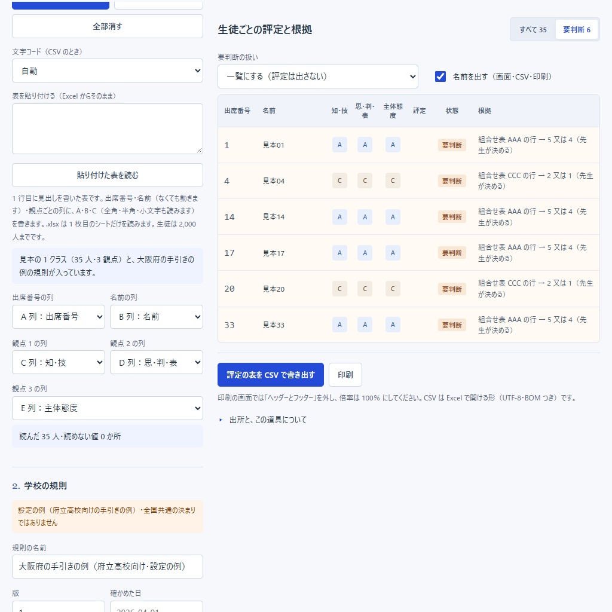The height and width of the screenshot is (612, 612).
Task: Click the 印刷 button
Action: coord(345,375)
